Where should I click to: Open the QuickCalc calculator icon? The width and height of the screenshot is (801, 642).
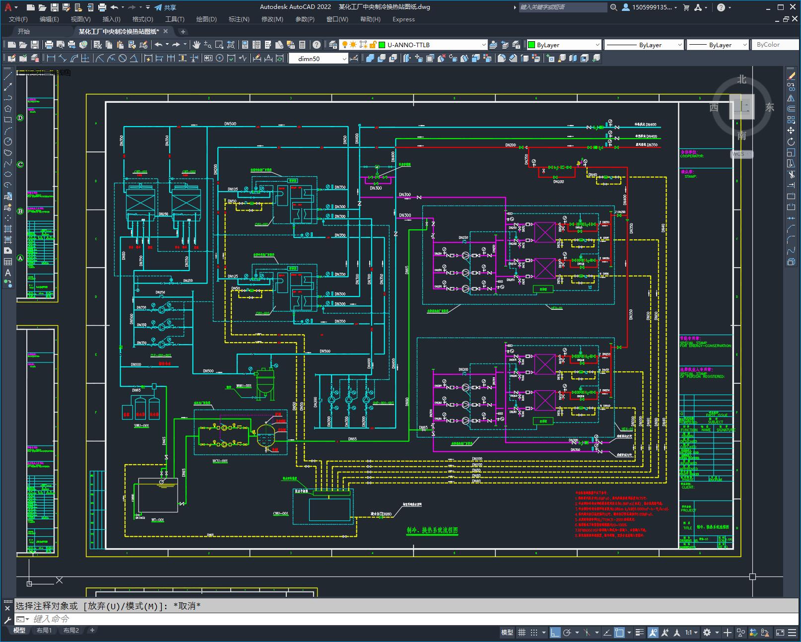coord(302,45)
